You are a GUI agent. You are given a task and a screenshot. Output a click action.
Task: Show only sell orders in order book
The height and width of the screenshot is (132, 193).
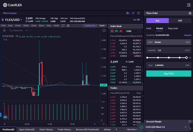(121, 31)
